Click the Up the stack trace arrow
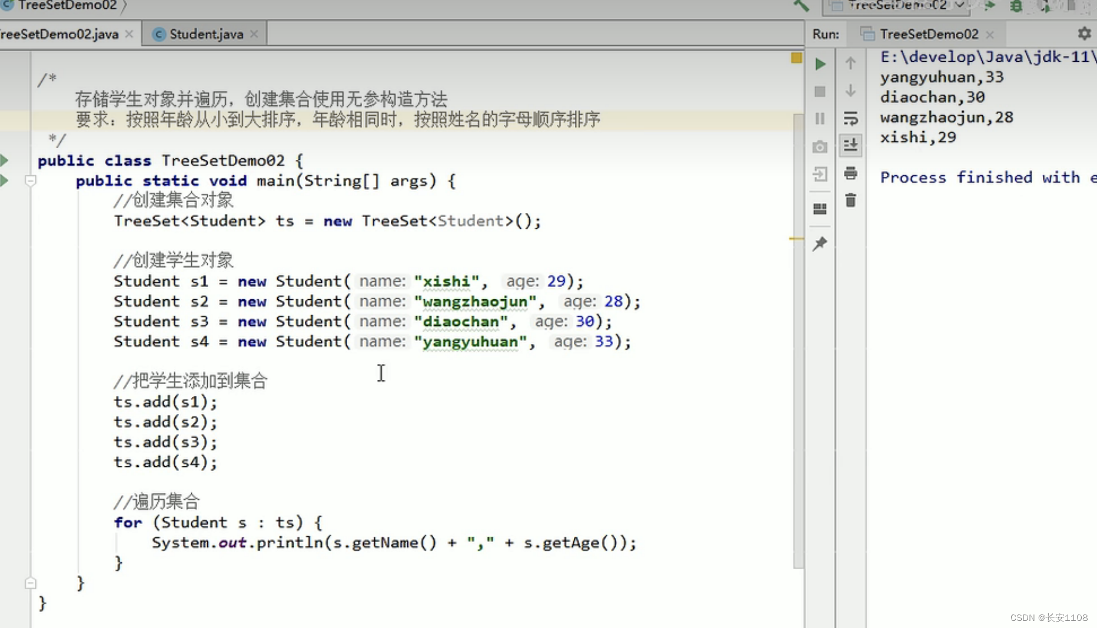Viewport: 1097px width, 628px height. click(x=850, y=63)
